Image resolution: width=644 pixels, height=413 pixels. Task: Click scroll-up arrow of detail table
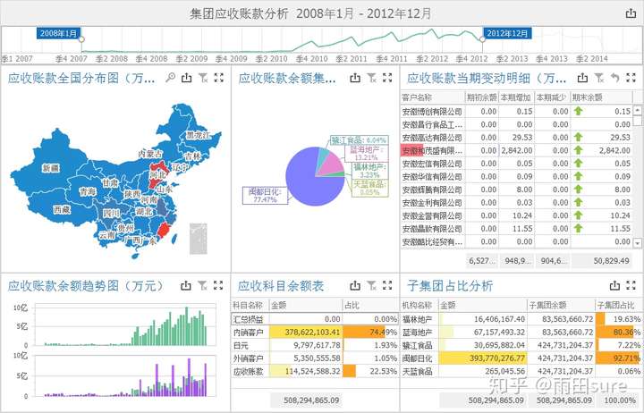click(637, 110)
